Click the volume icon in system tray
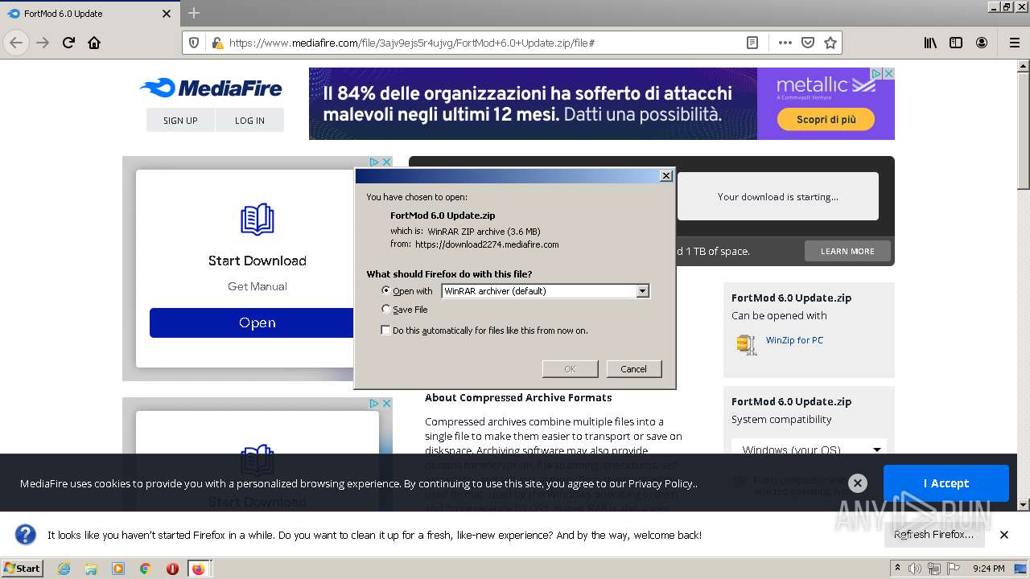This screenshot has height=579, width=1030. coord(915,569)
